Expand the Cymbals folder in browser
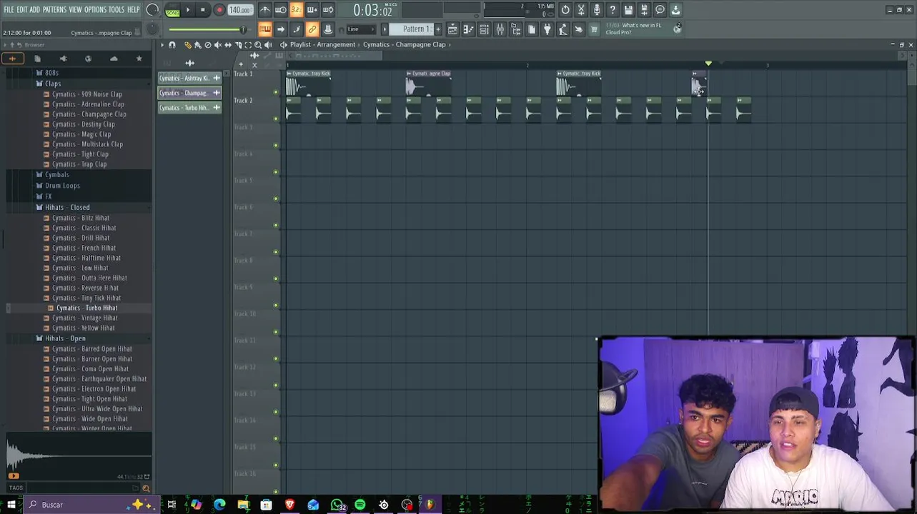Screen dimensions: 917x514 (56, 175)
